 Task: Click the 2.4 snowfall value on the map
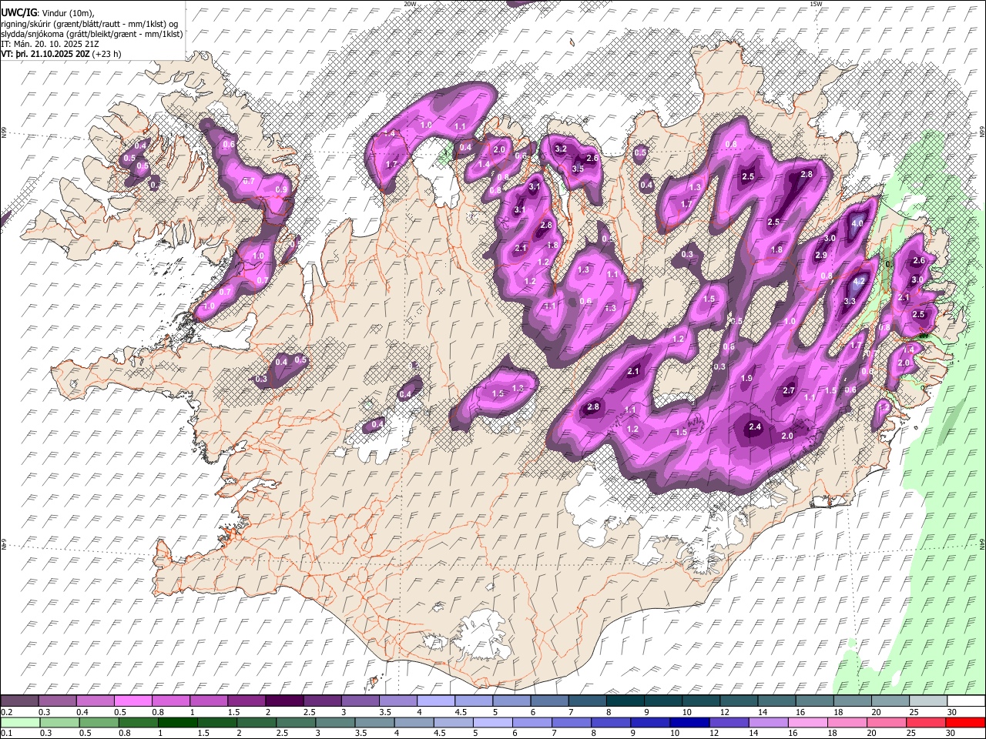755,427
